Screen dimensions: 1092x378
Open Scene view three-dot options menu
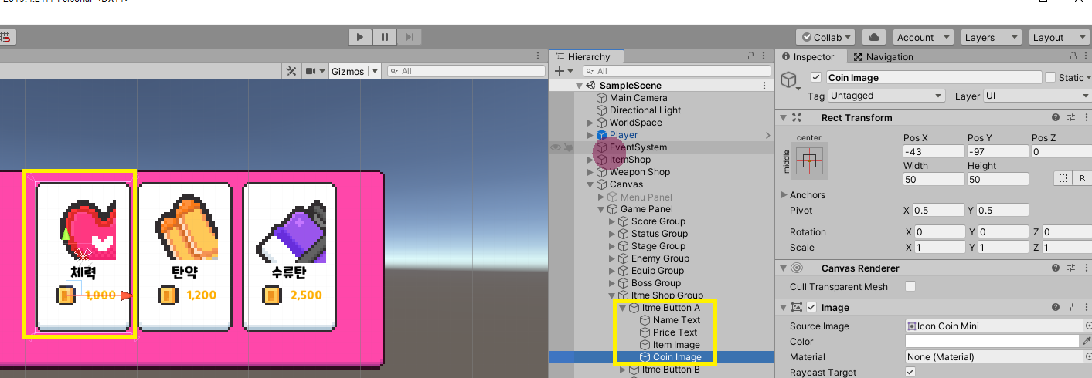pyautogui.click(x=539, y=56)
